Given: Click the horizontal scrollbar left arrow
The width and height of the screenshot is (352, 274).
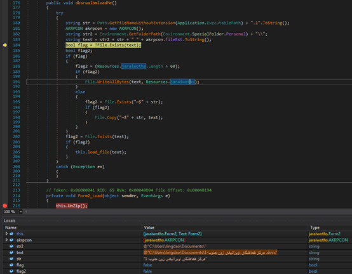Looking at the screenshot, I should coord(26,211).
